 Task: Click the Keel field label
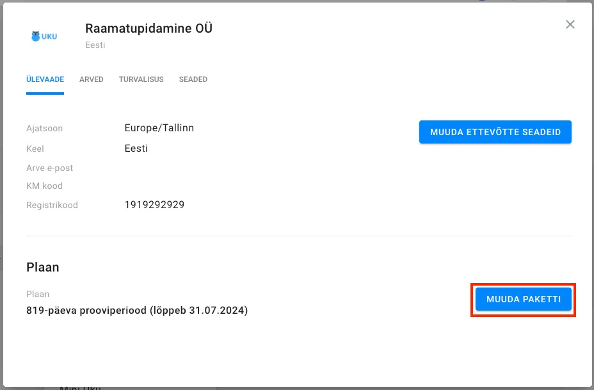click(x=34, y=149)
